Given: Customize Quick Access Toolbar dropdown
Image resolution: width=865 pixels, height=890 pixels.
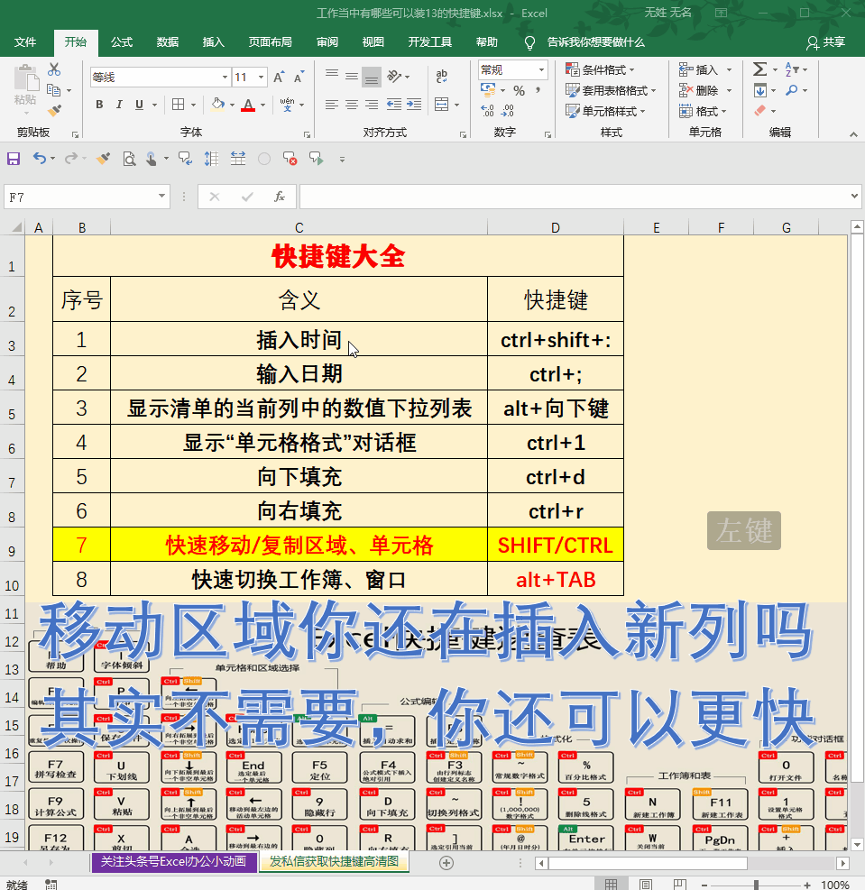Looking at the screenshot, I should [x=342, y=160].
